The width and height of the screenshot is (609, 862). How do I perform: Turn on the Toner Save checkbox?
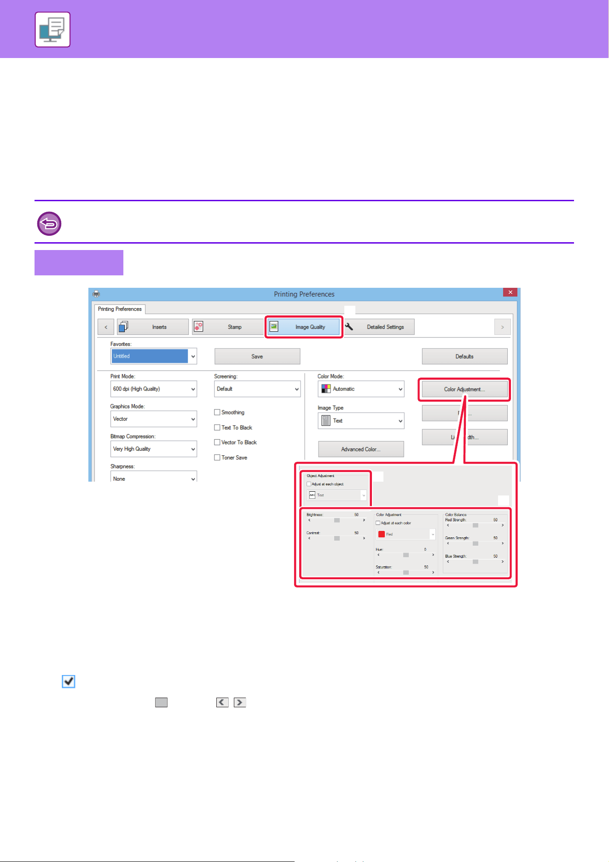(217, 457)
